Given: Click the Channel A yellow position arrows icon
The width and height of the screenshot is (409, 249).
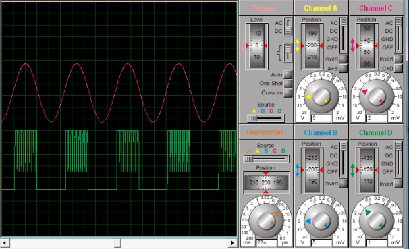Looking at the screenshot, I should 298,46.
